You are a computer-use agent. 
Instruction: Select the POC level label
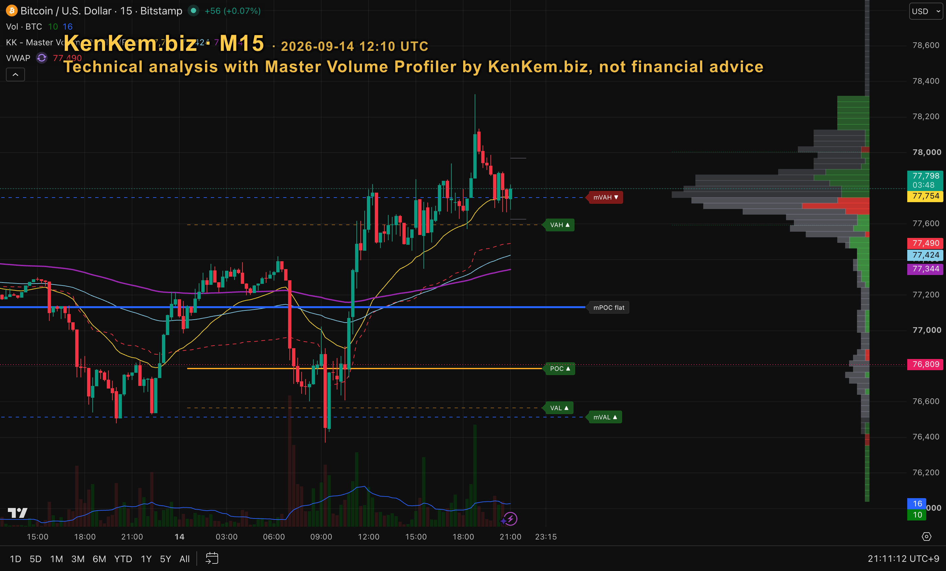[560, 369]
